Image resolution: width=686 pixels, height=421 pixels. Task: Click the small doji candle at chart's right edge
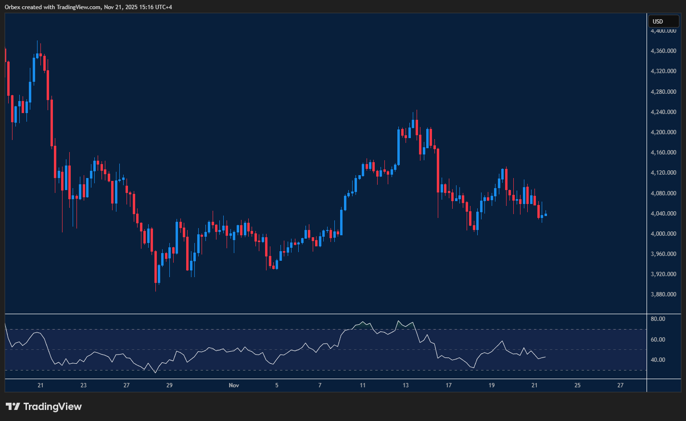(545, 215)
